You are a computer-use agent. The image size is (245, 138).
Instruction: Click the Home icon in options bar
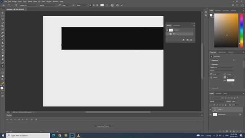[x=3, y=5]
